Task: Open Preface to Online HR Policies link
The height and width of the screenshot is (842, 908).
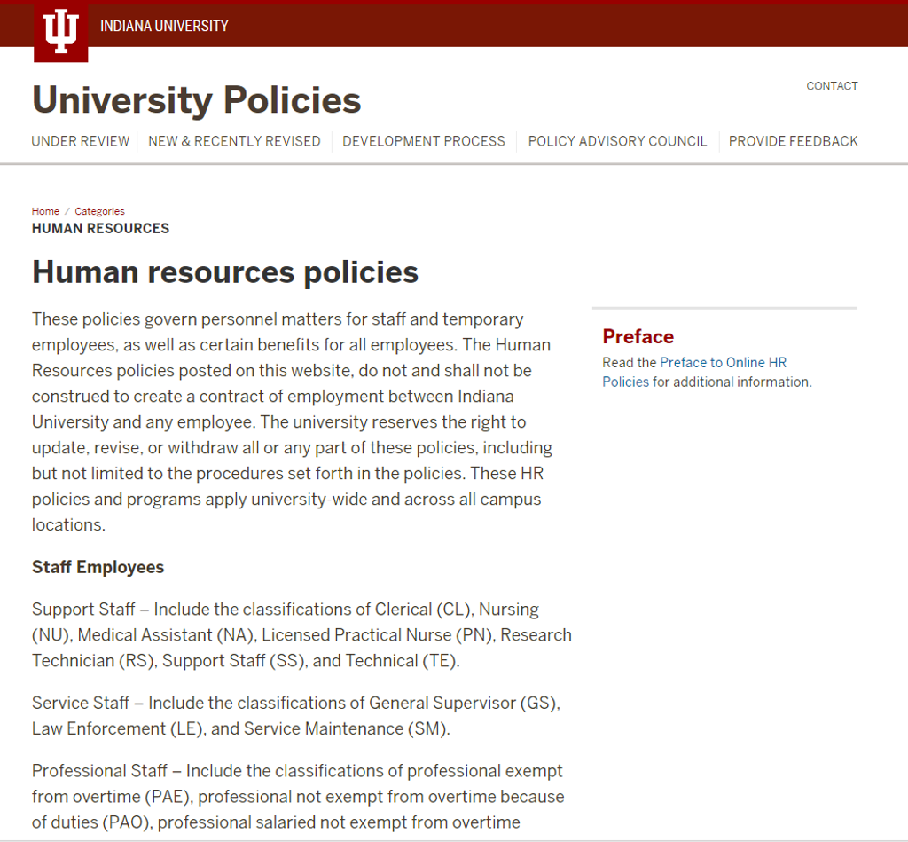Action: (x=694, y=372)
